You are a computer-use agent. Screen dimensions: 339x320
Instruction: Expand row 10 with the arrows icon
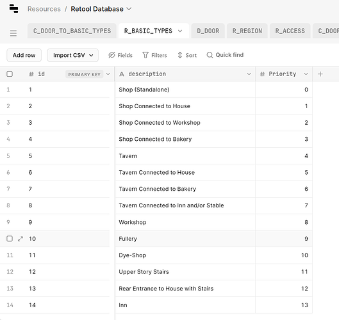click(21, 239)
